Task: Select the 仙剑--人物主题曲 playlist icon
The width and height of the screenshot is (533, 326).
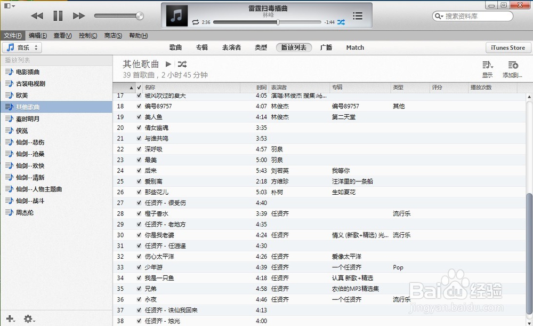Action: pyautogui.click(x=9, y=189)
